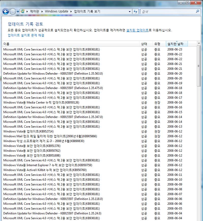Image resolution: width=203 pixels, height=221 pixels.
Task: Click 2008-06-07 date cell
Action: (175, 194)
